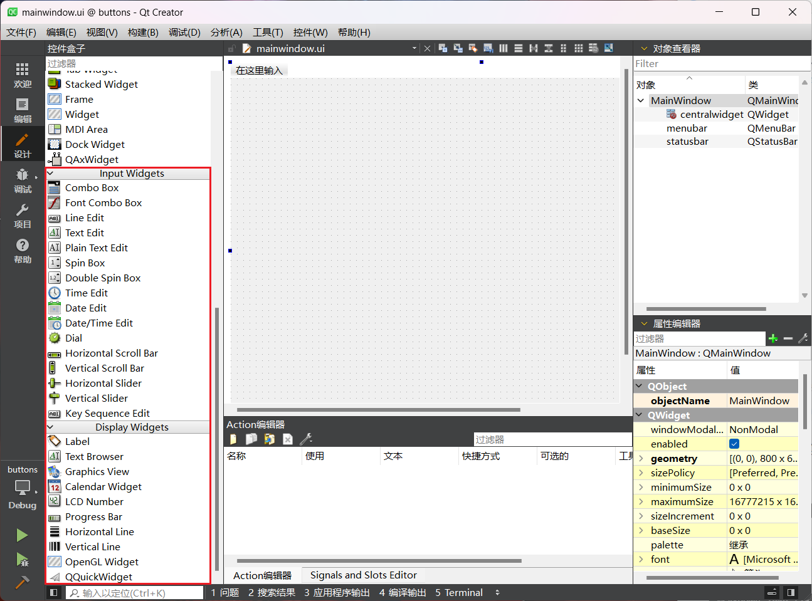Switch to Signals and Slots Editor tab
812x601 pixels.
pos(363,575)
